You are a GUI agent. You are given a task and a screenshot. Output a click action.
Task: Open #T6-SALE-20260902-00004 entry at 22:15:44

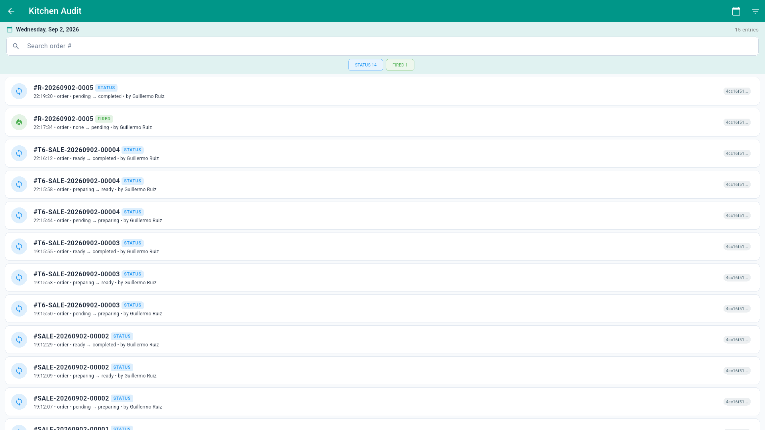pyautogui.click(x=382, y=215)
